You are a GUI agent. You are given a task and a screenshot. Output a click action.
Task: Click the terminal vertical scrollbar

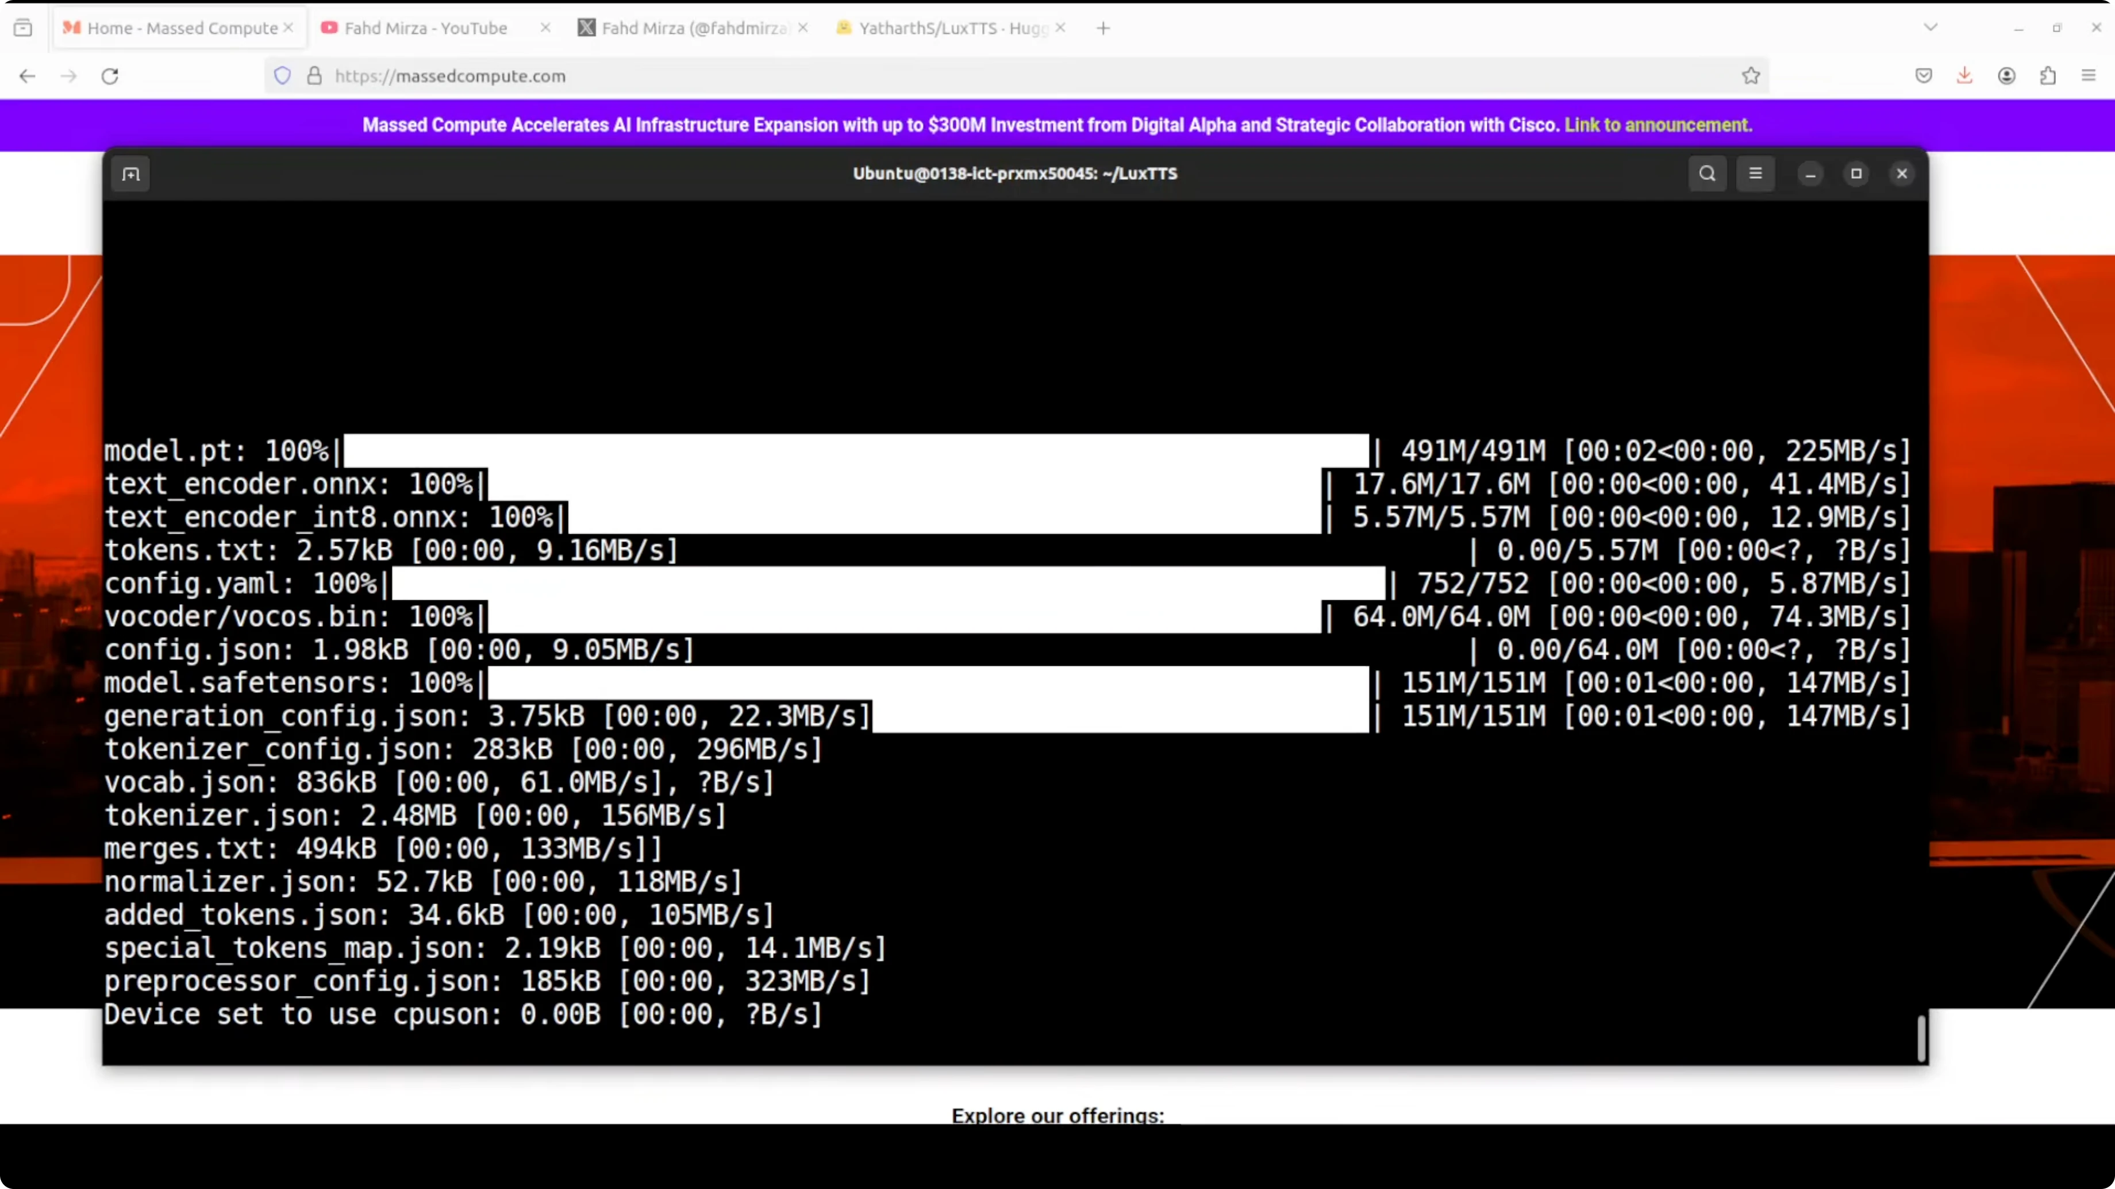(x=1921, y=1038)
